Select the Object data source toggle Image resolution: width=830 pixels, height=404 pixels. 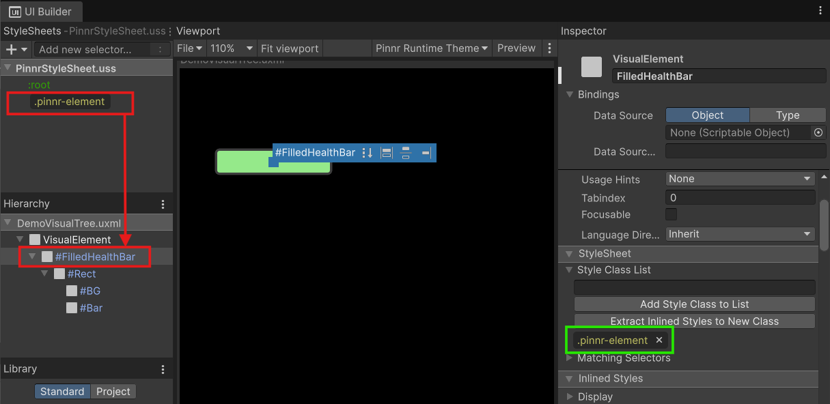pyautogui.click(x=707, y=115)
